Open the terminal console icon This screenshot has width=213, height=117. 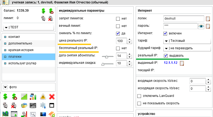33,105
